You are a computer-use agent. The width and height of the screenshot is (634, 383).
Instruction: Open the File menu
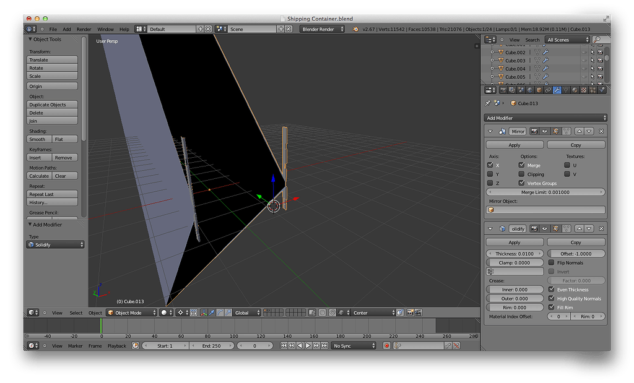coord(53,29)
